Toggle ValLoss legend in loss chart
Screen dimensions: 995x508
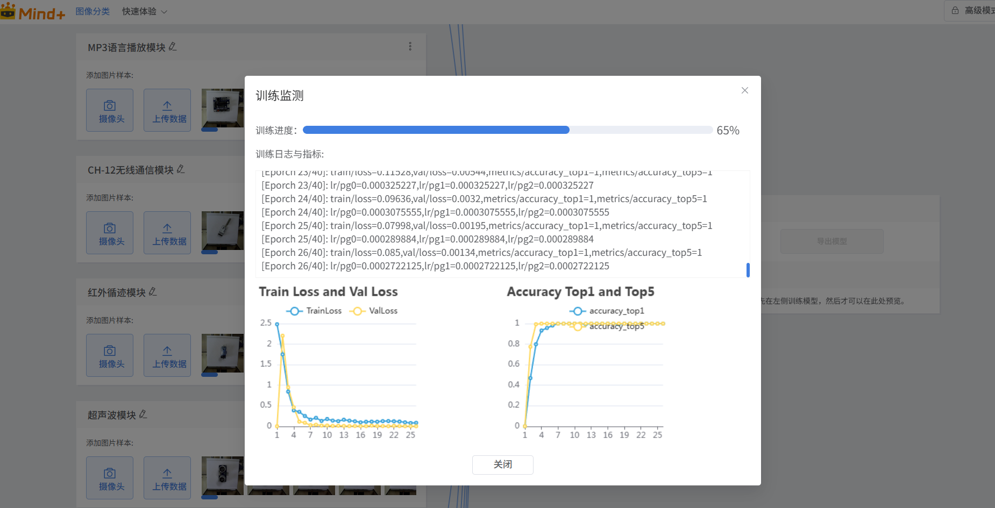click(374, 311)
